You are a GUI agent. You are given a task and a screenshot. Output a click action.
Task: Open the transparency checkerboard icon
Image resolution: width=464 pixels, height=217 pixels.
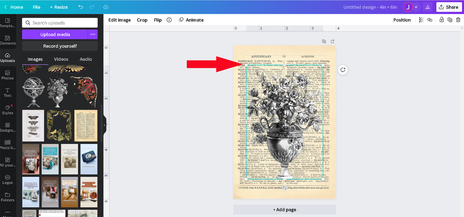coord(421,20)
